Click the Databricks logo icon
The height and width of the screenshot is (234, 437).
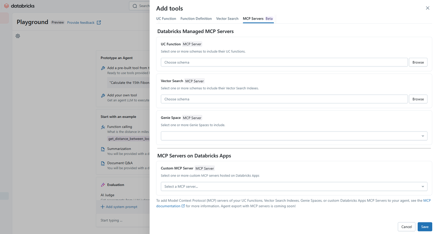click(6, 6)
